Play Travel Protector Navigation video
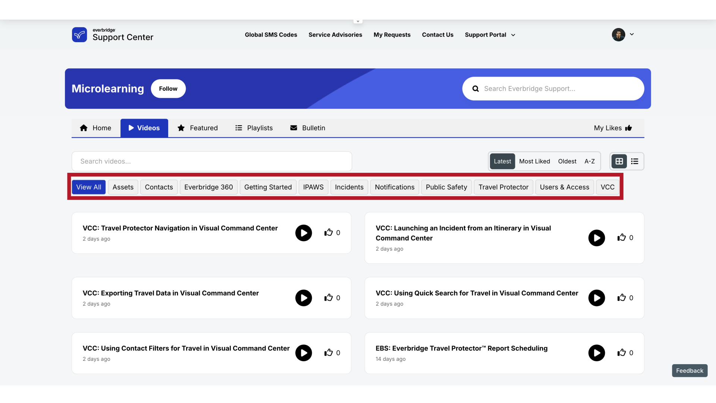 coord(304,233)
